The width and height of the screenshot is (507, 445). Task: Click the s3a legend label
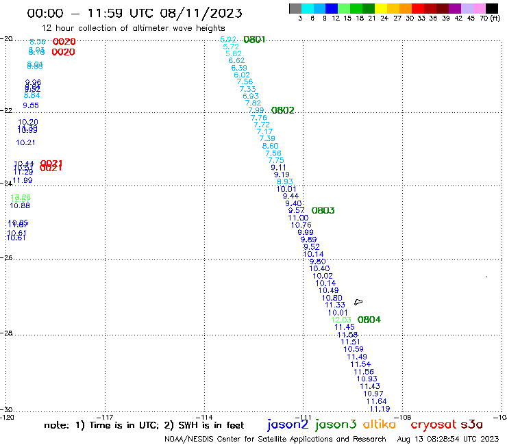[x=472, y=424]
